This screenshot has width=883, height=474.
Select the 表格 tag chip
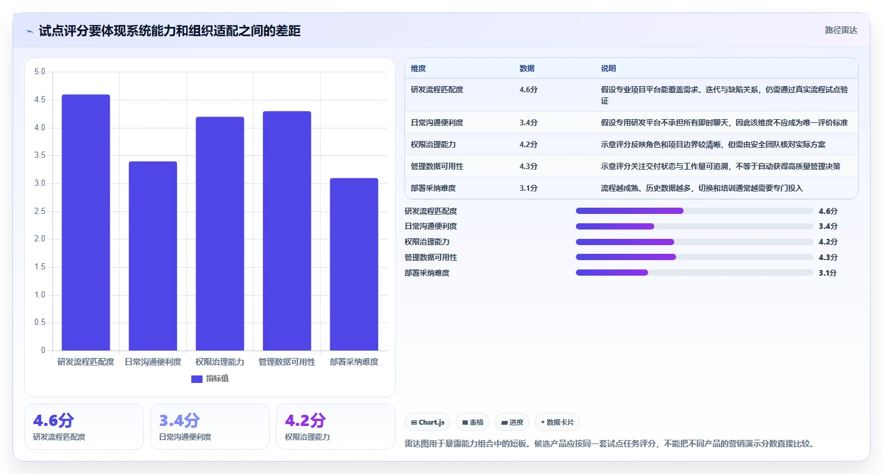point(473,422)
